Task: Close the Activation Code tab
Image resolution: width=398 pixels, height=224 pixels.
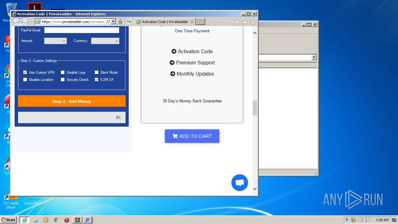Action: click(192, 22)
